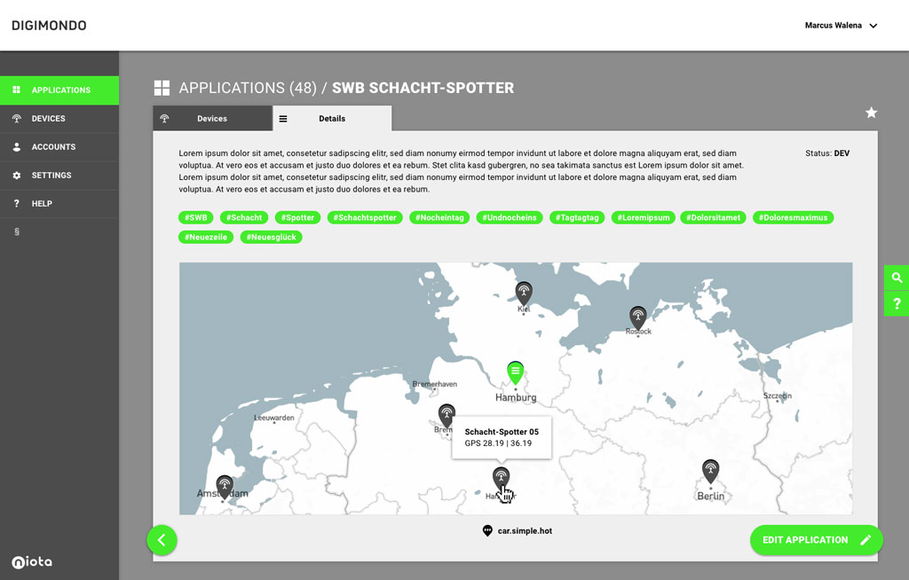Click the Lorem ipsum description text

click(461, 171)
